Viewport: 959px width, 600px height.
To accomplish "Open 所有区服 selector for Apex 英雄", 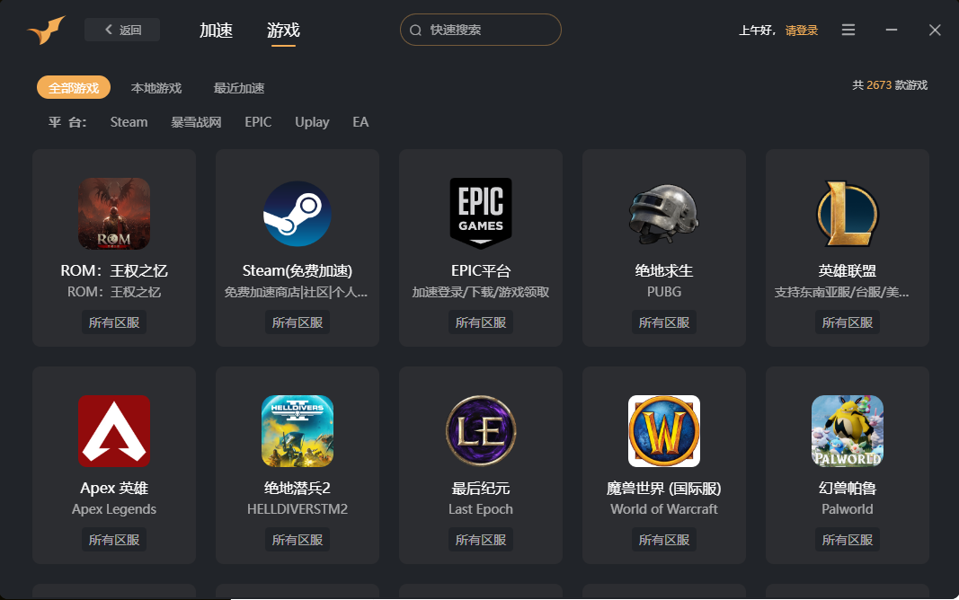I will point(114,540).
